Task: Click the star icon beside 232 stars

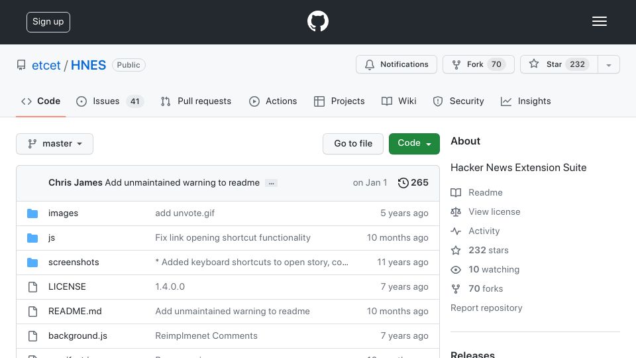Action: click(x=456, y=250)
